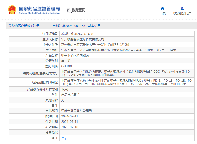Click the 产品储存条件及有效期 label
Viewport: 197px width, 144px height.
coord(42,90)
